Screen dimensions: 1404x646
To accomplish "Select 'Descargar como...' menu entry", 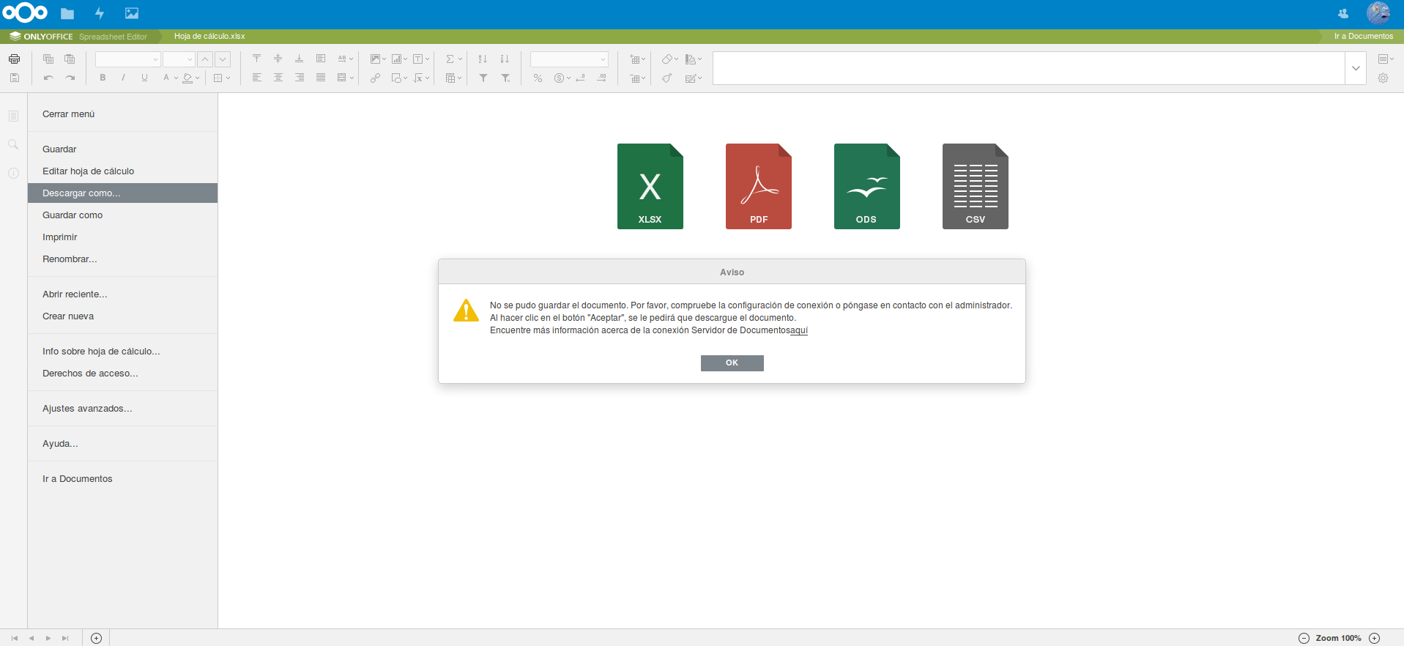I will tap(122, 193).
